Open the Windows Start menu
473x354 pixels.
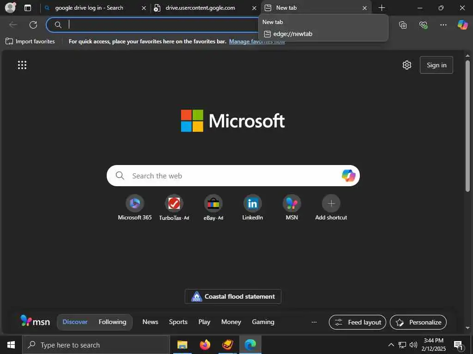[x=11, y=345]
